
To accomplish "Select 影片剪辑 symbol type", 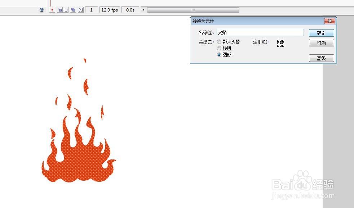I will click(x=219, y=41).
